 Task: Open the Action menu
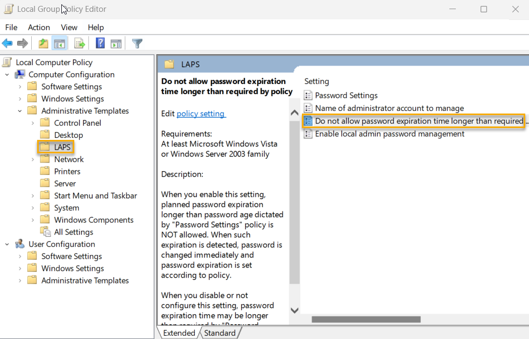coord(39,27)
